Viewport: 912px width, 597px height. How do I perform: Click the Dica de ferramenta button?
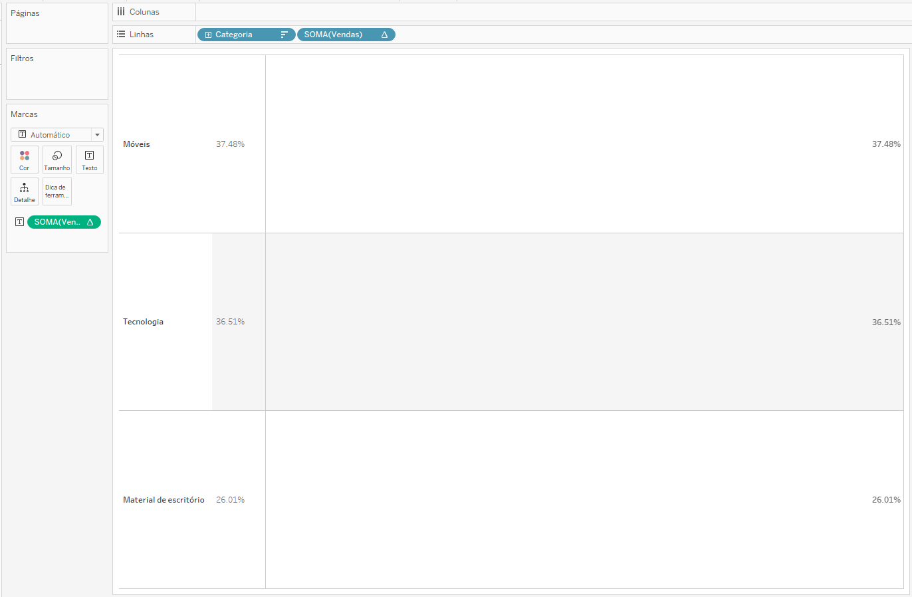click(x=57, y=191)
